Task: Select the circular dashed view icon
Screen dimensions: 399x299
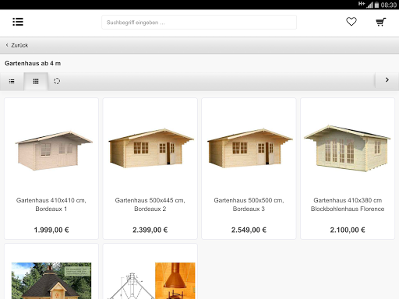Action: point(57,81)
